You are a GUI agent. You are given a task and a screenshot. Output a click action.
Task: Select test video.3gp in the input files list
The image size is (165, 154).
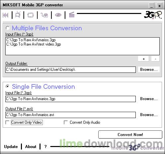click(x=34, y=44)
